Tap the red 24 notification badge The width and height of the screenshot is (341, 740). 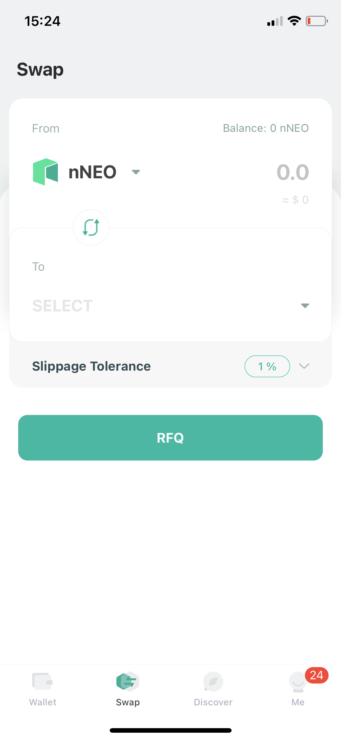pyautogui.click(x=316, y=675)
